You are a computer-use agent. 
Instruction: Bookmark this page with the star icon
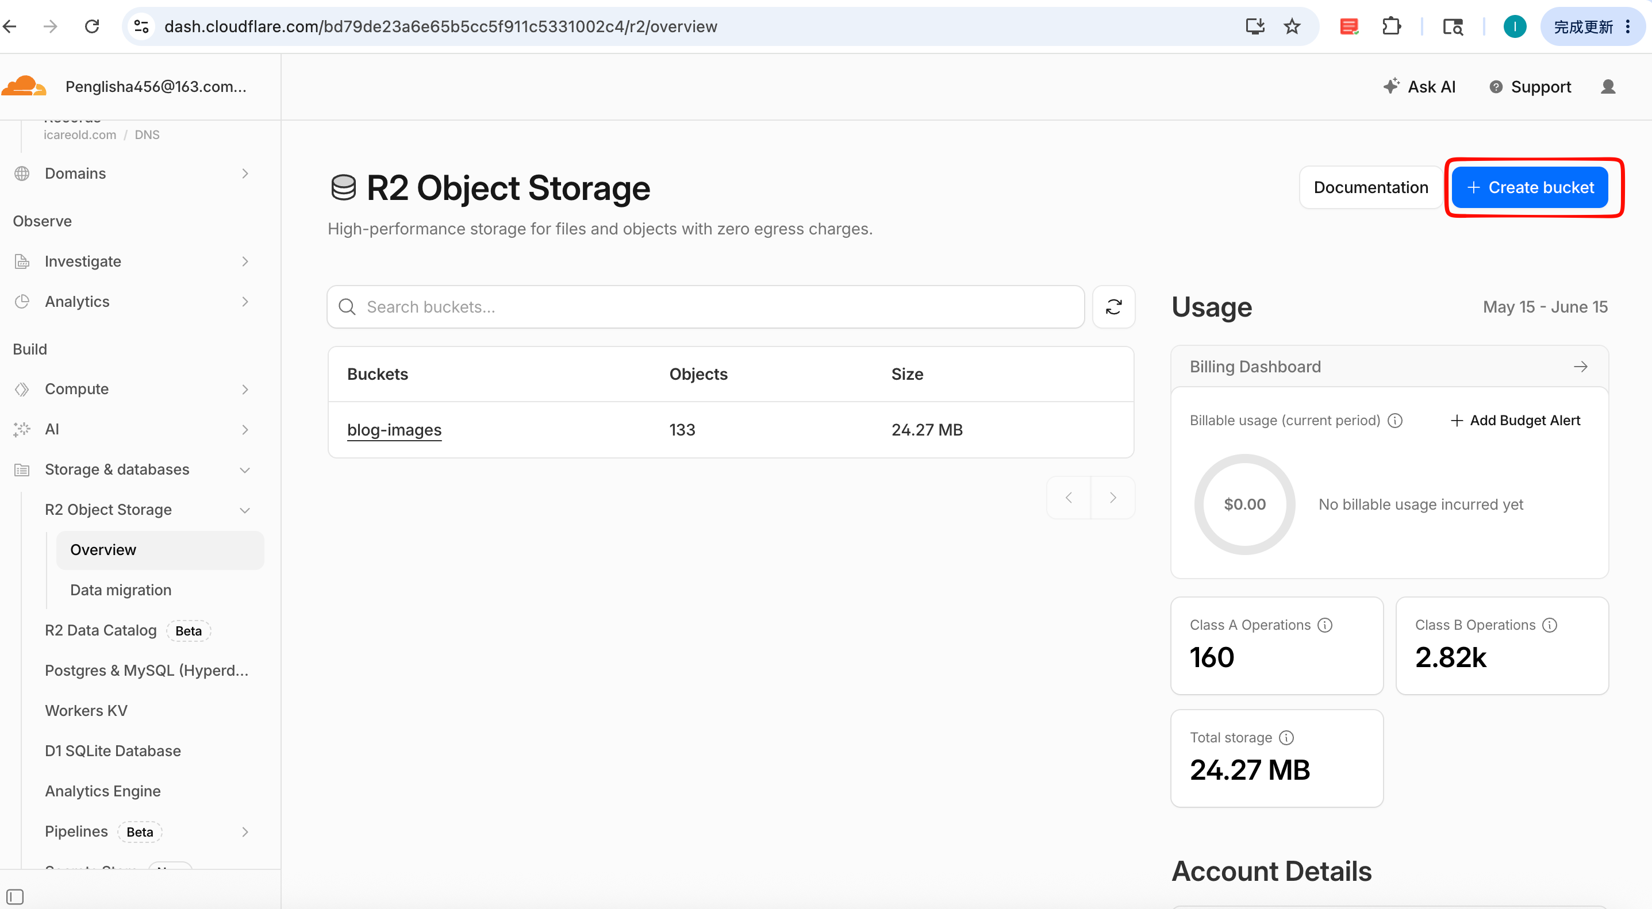(1292, 26)
